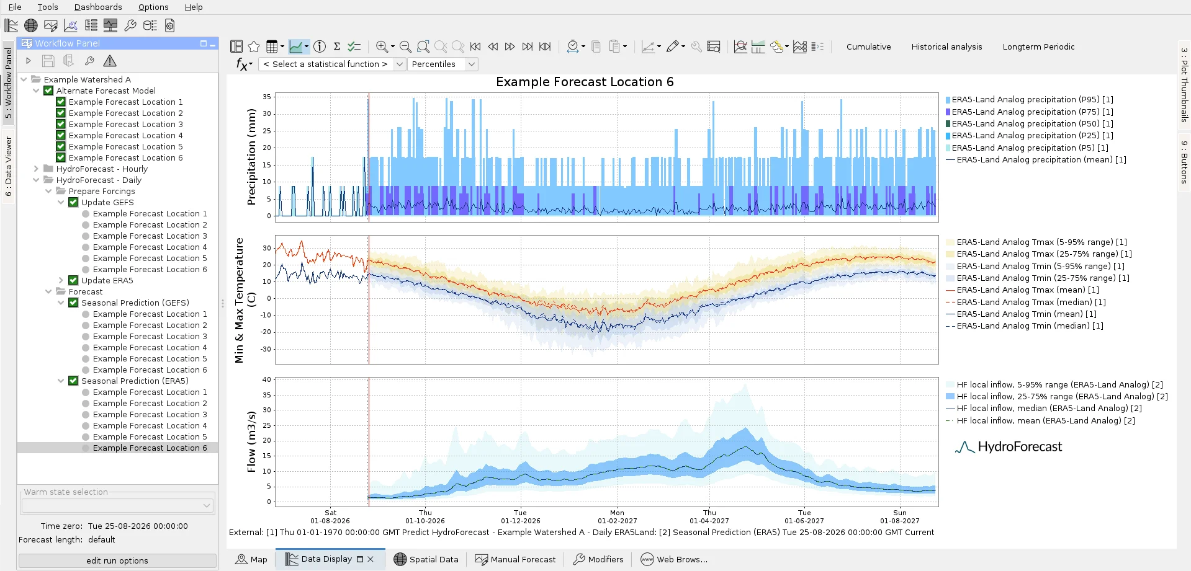Open the Options menu
Screen dimensions: 1191x571
pyautogui.click(x=153, y=7)
